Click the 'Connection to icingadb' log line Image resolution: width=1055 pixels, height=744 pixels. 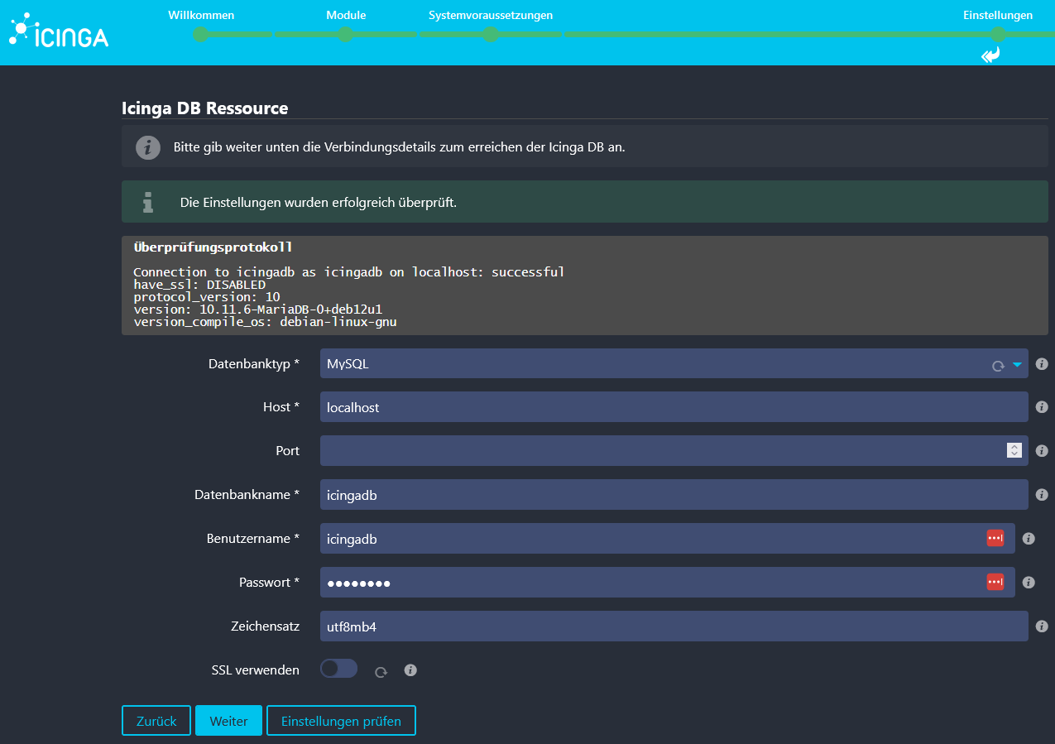click(348, 271)
